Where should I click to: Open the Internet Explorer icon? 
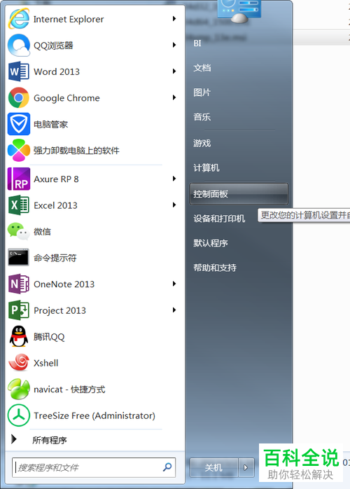click(19, 19)
